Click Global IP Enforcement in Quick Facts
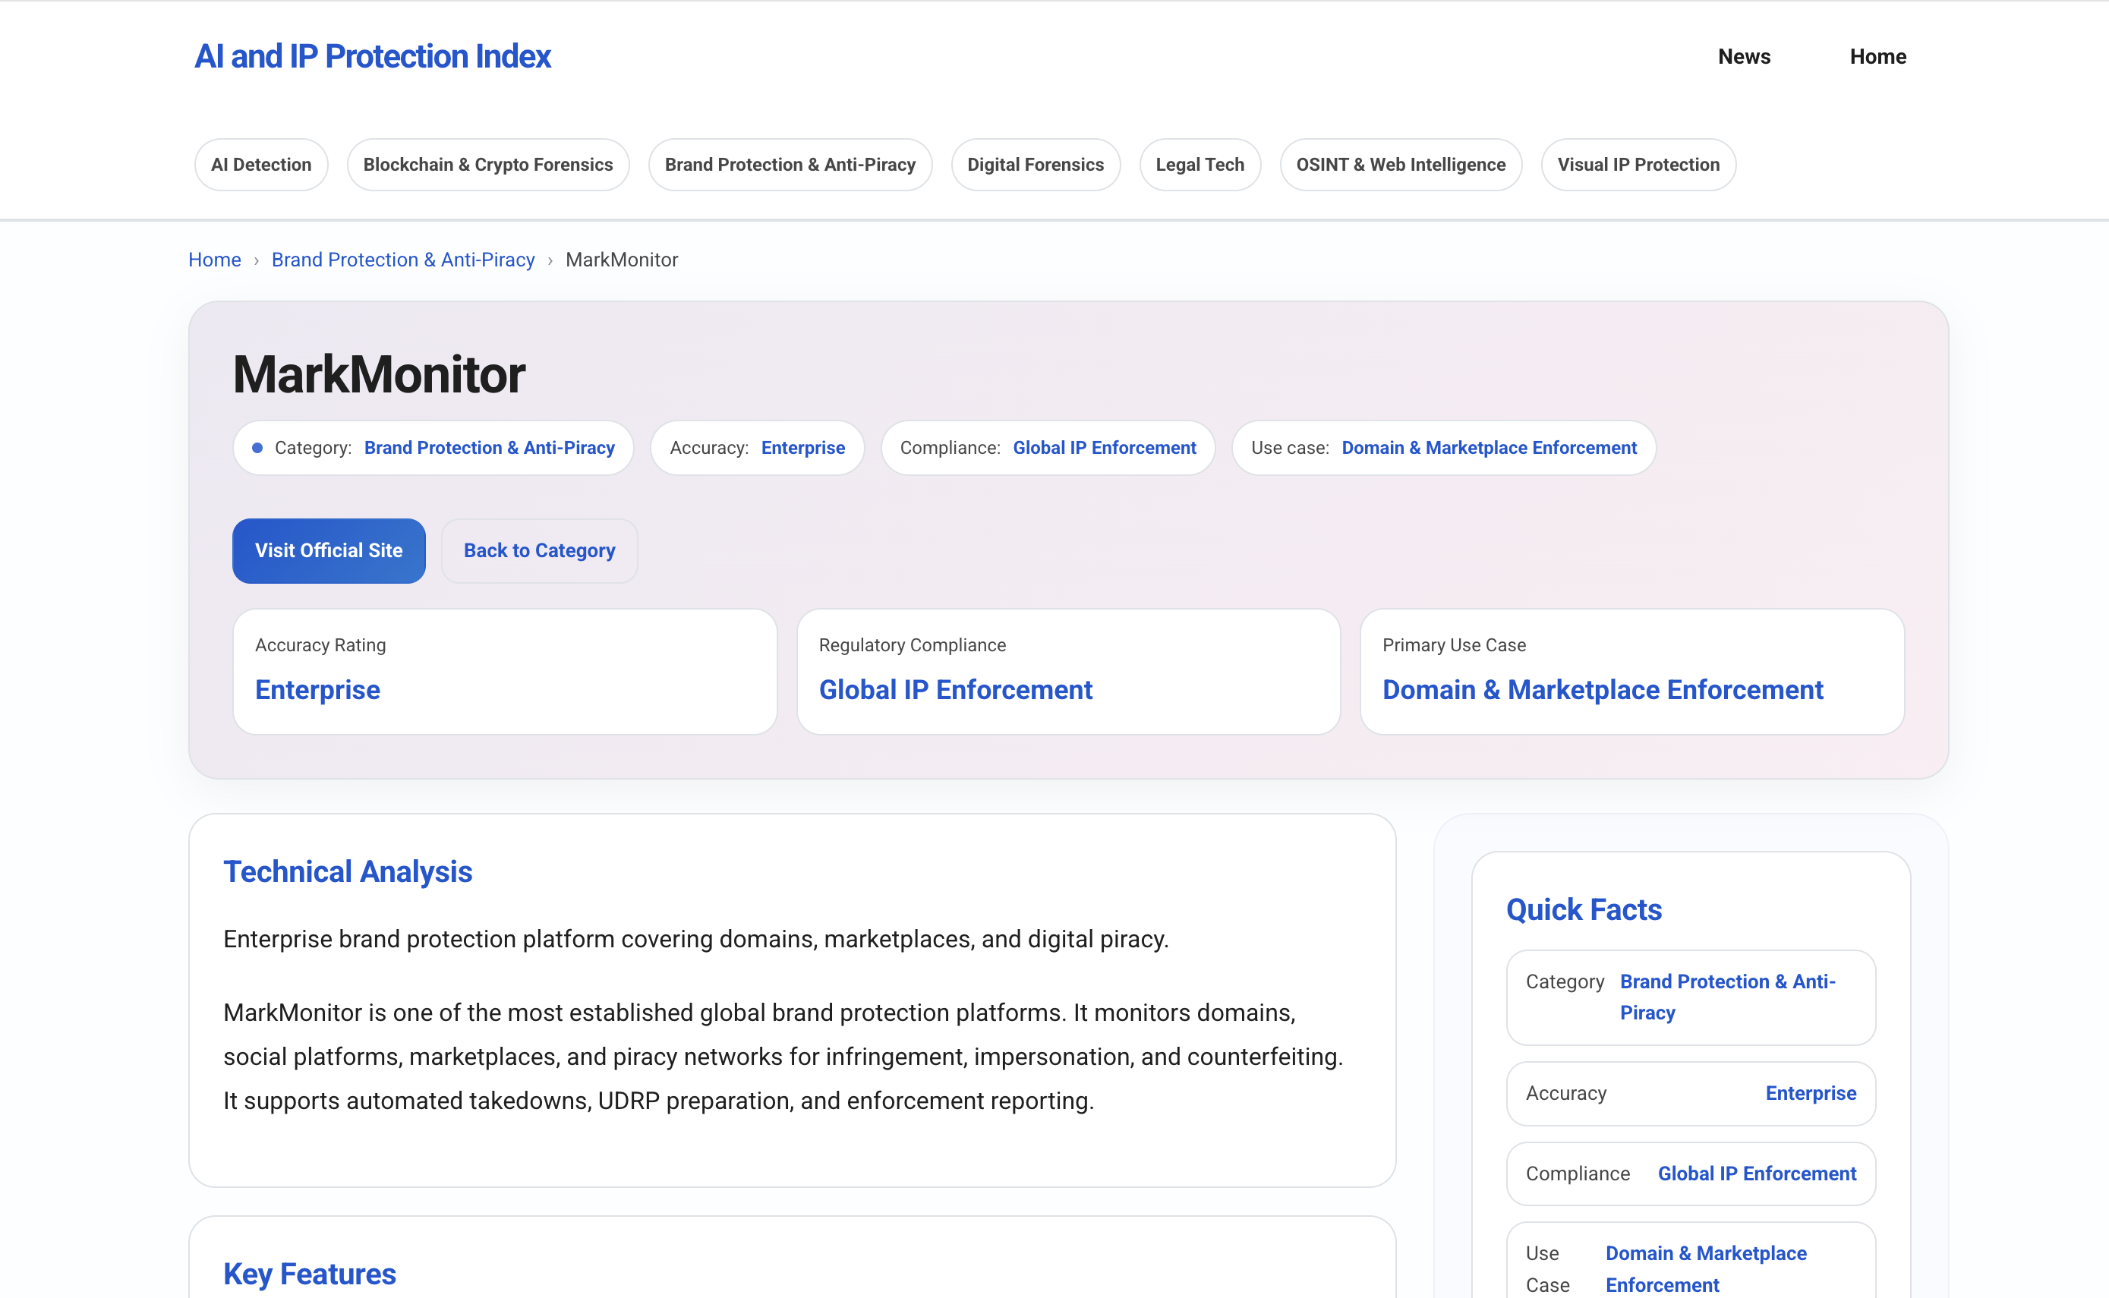Viewport: 2109px width, 1298px height. [1756, 1174]
